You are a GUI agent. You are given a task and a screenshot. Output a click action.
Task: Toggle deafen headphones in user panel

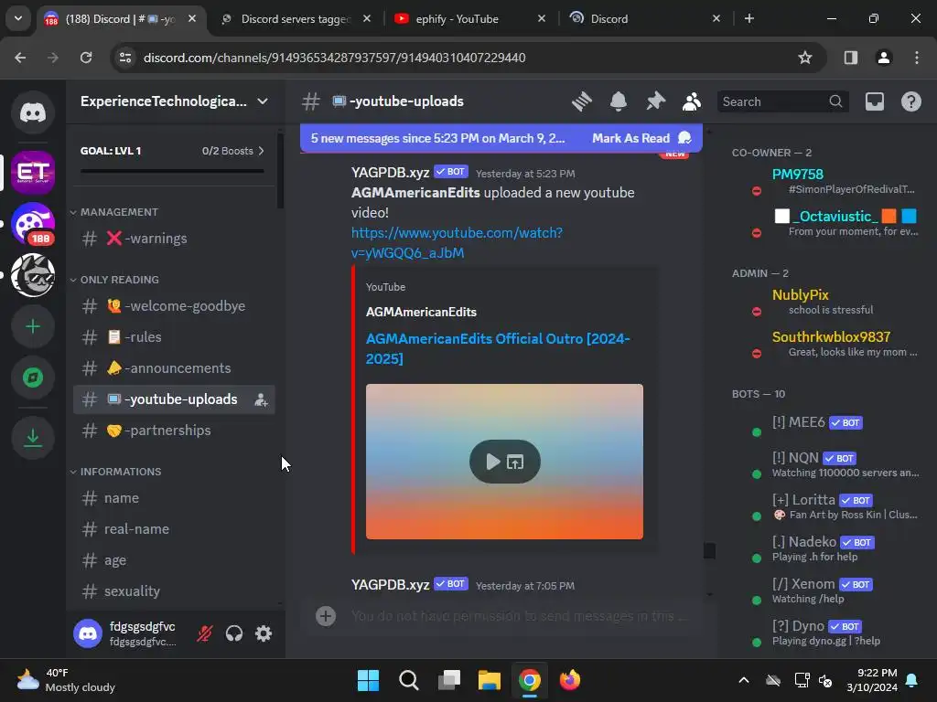(x=234, y=633)
